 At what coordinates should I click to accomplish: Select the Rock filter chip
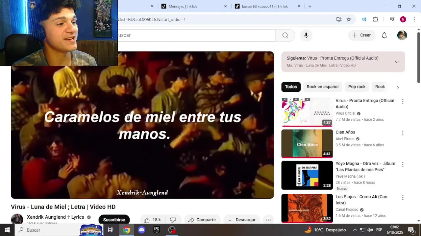pos(380,87)
